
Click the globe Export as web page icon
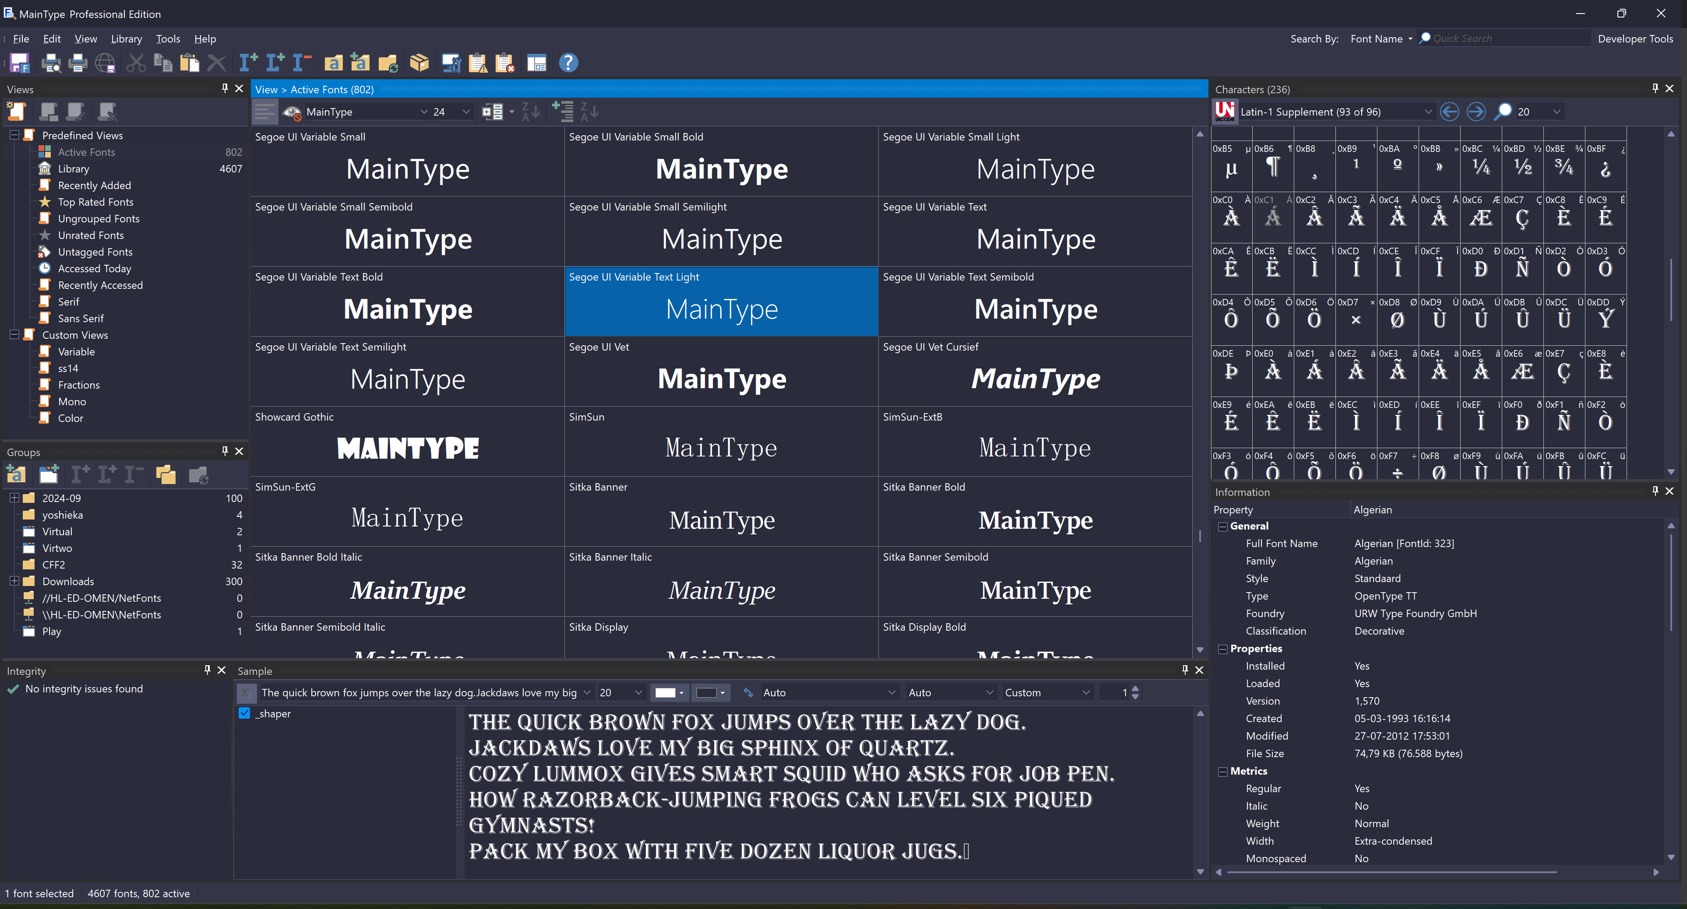pyautogui.click(x=105, y=63)
